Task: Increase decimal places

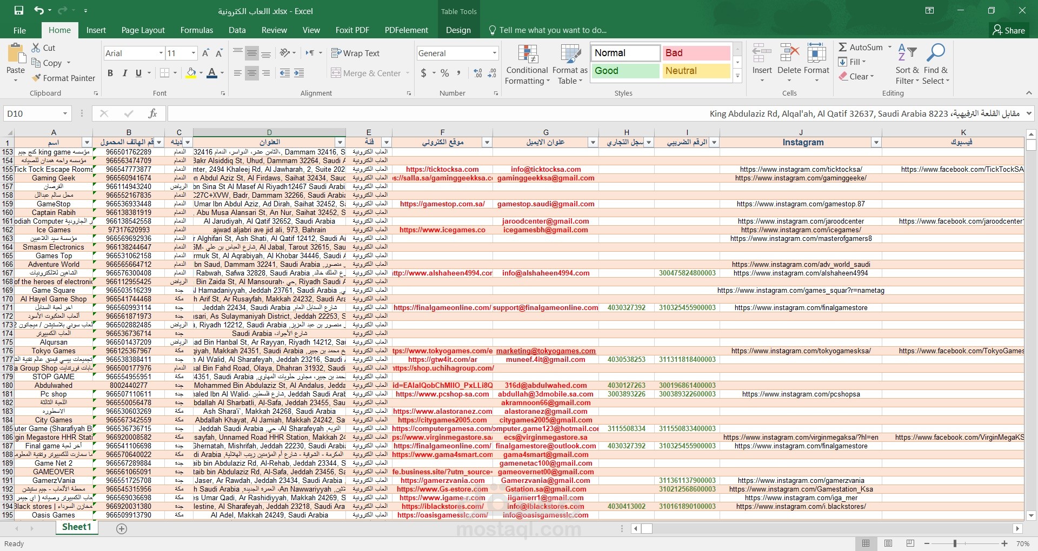Action: tap(478, 73)
